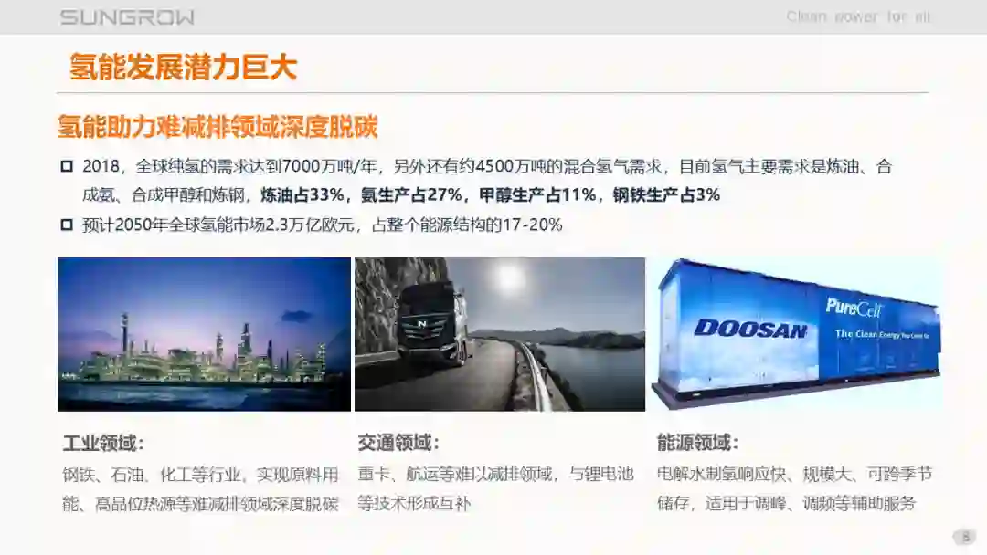Select the hydrogen truck road photo
The height and width of the screenshot is (555, 987).
coord(500,334)
